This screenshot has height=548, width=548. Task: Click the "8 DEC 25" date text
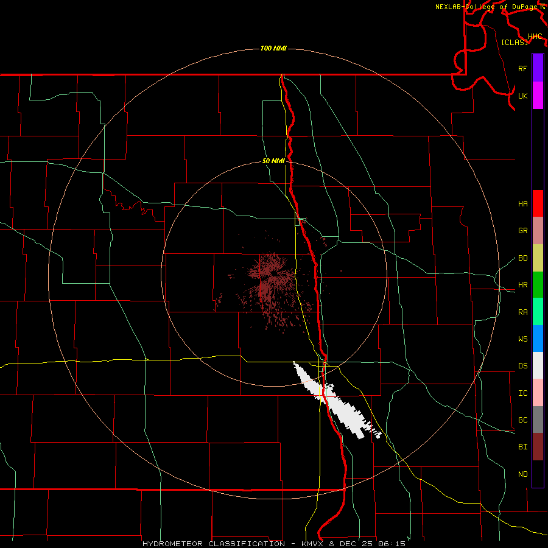pos(351,544)
